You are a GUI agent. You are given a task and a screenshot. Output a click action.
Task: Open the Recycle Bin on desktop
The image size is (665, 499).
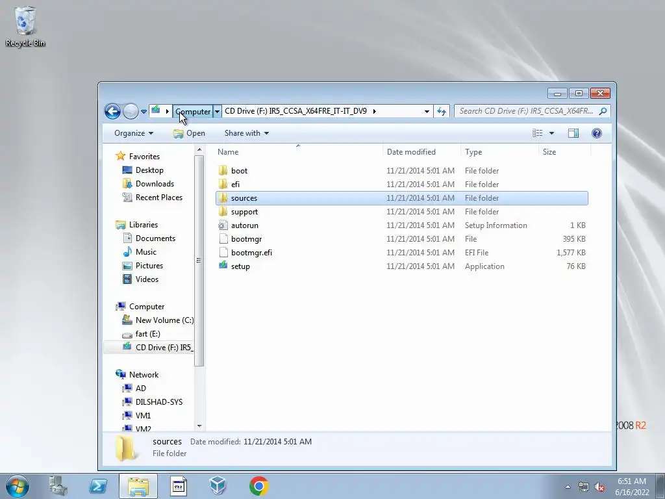click(25, 26)
